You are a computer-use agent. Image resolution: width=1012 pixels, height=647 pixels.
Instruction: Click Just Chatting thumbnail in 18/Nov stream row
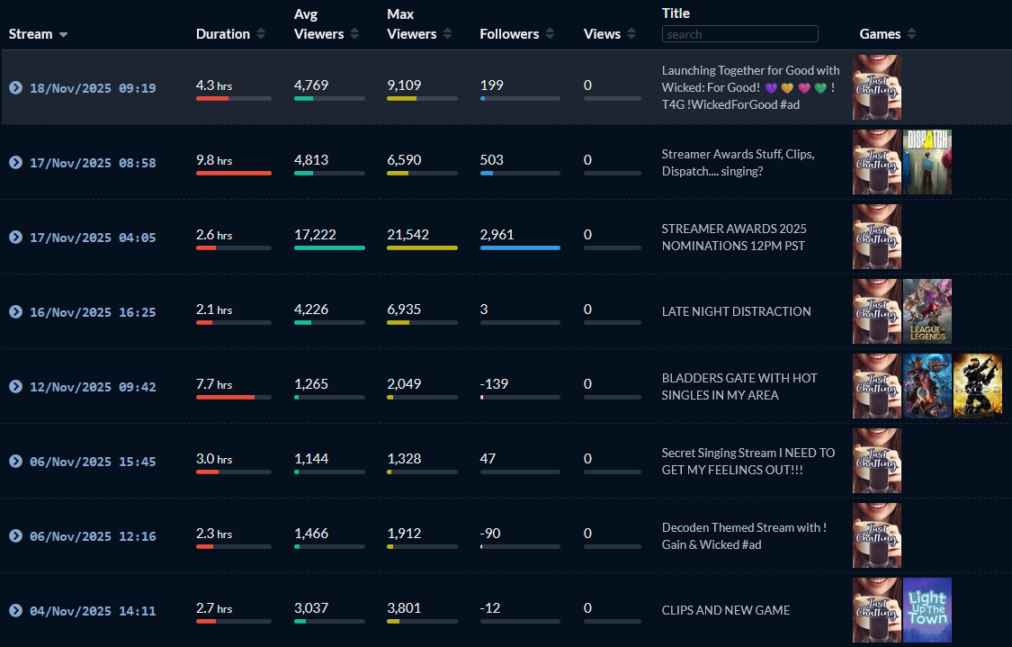tap(876, 87)
